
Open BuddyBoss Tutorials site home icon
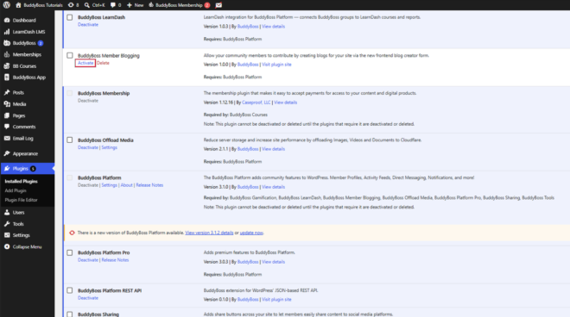18,5
